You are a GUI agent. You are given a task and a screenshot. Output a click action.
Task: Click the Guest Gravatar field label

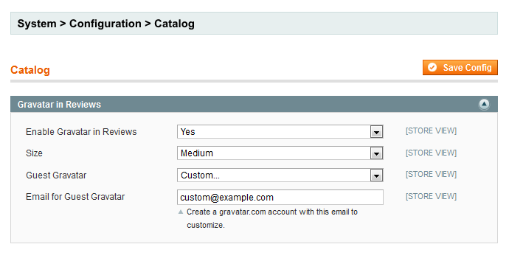click(56, 175)
